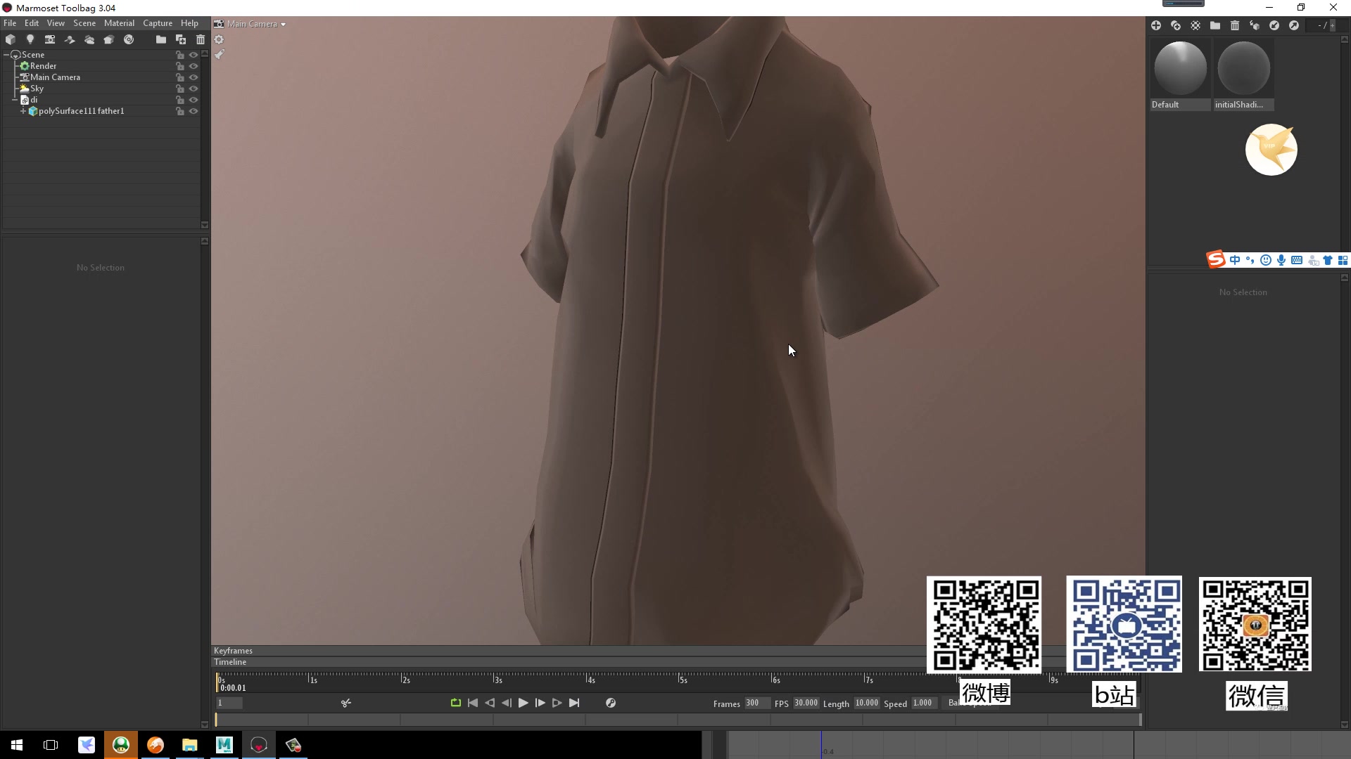Delete selected material with trash icon
1351x759 pixels.
(1234, 25)
